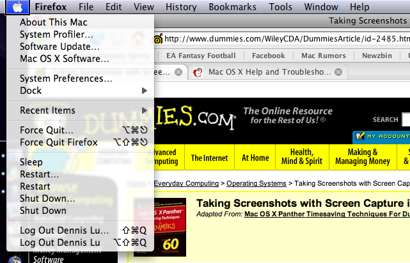The height and width of the screenshot is (263, 410).
Task: Open Mac OS X Panther Timesaving Techniques link
Action: [327, 214]
